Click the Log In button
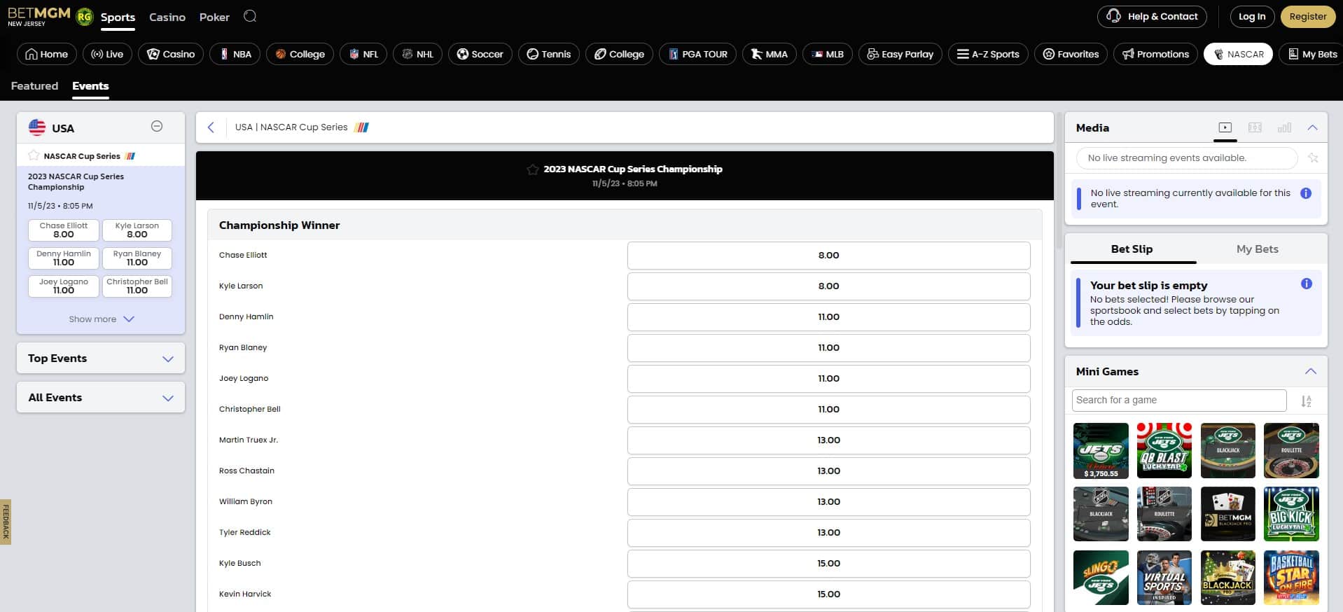The image size is (1343, 612). (1252, 17)
